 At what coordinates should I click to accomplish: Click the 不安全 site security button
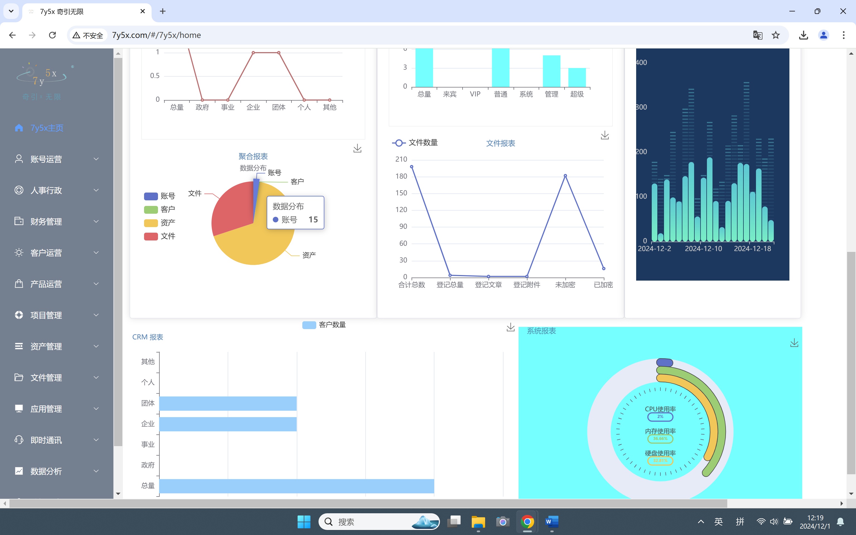[88, 35]
